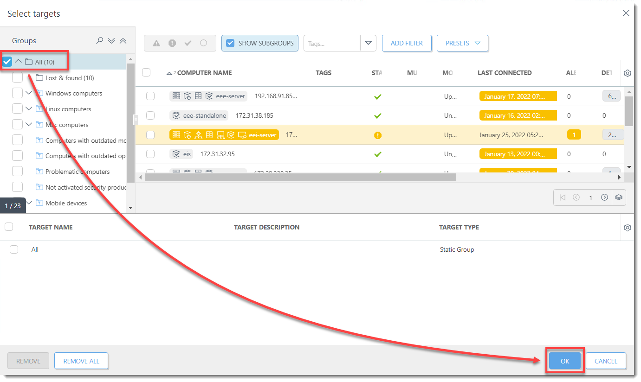Click the REMOVE button
This screenshot has width=641, height=382.
[x=28, y=361]
